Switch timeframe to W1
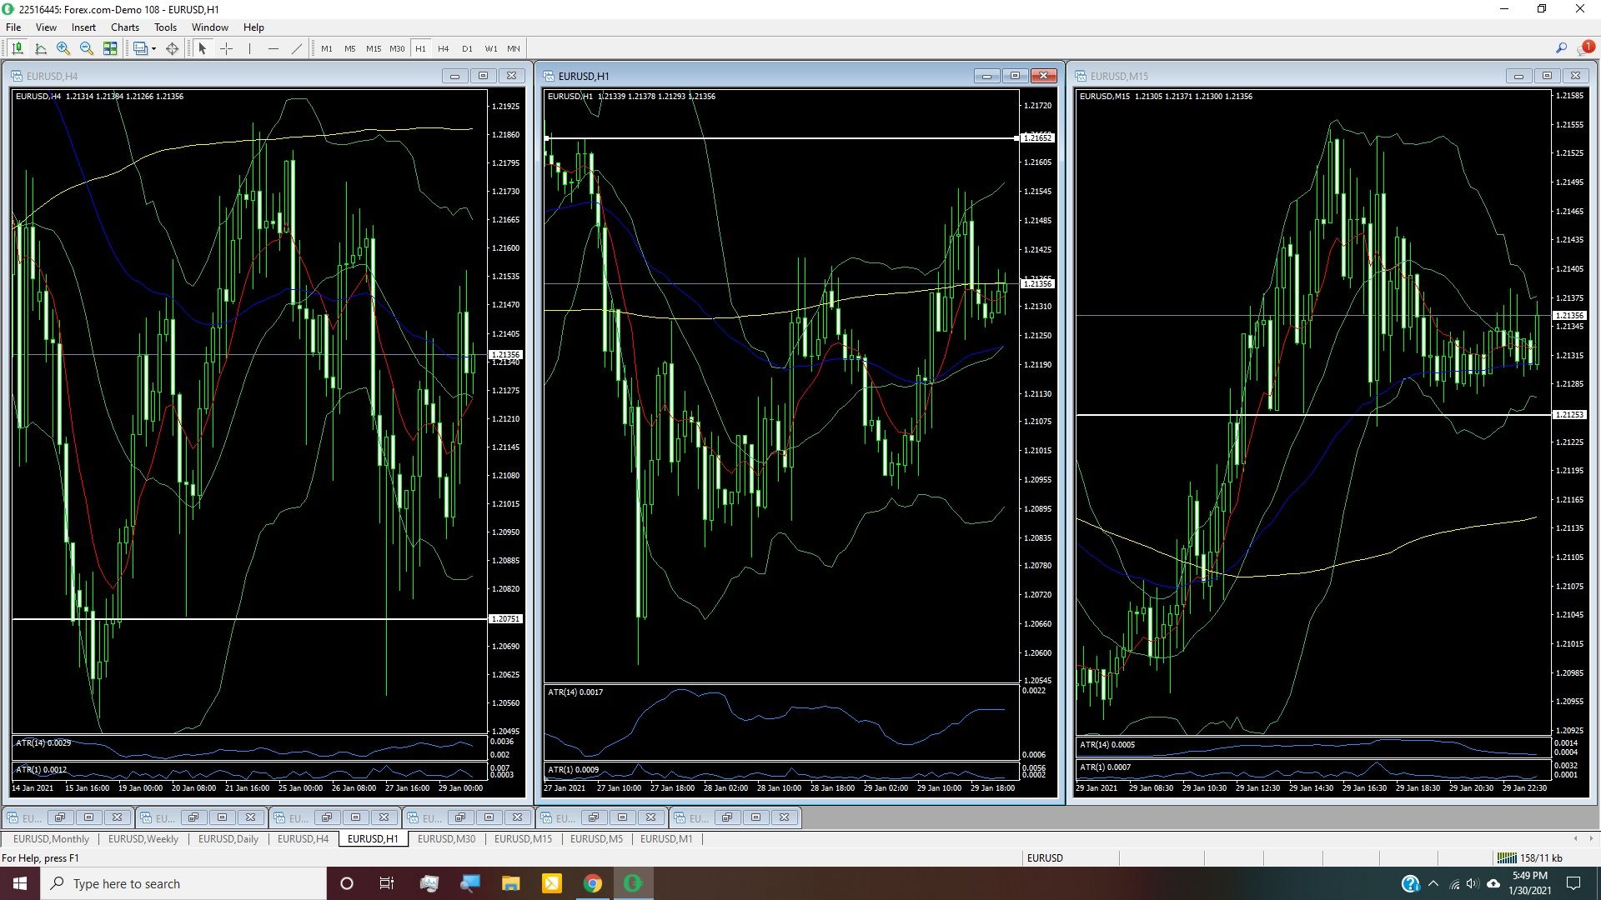1601x900 pixels. pyautogui.click(x=491, y=48)
